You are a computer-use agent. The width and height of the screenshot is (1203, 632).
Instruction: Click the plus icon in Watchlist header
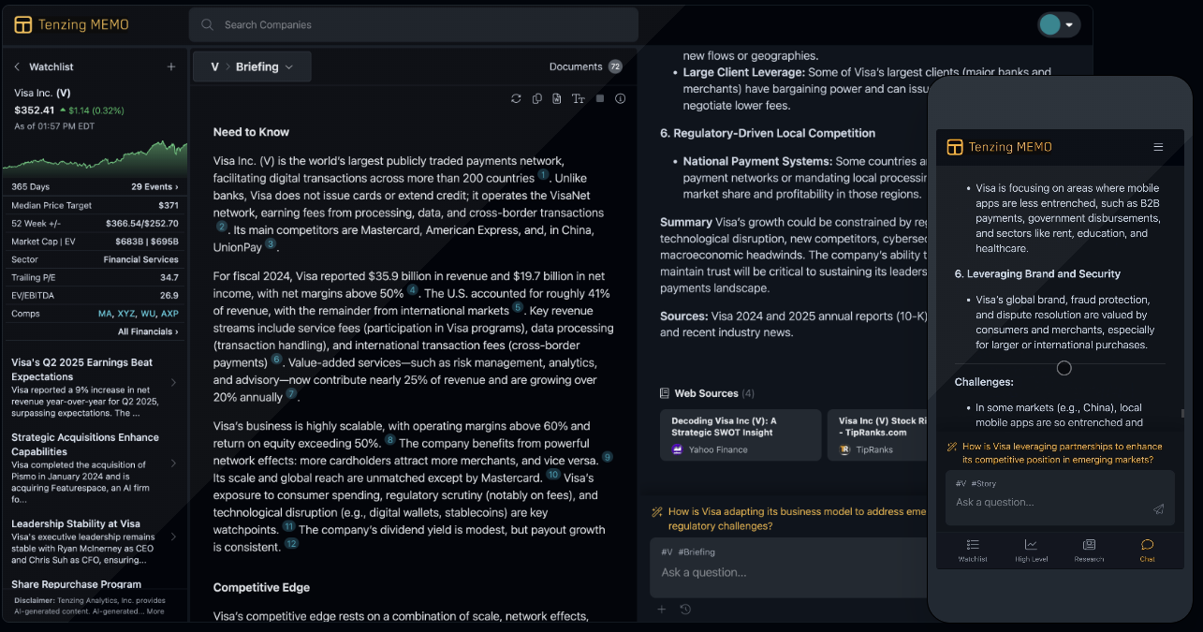[171, 66]
